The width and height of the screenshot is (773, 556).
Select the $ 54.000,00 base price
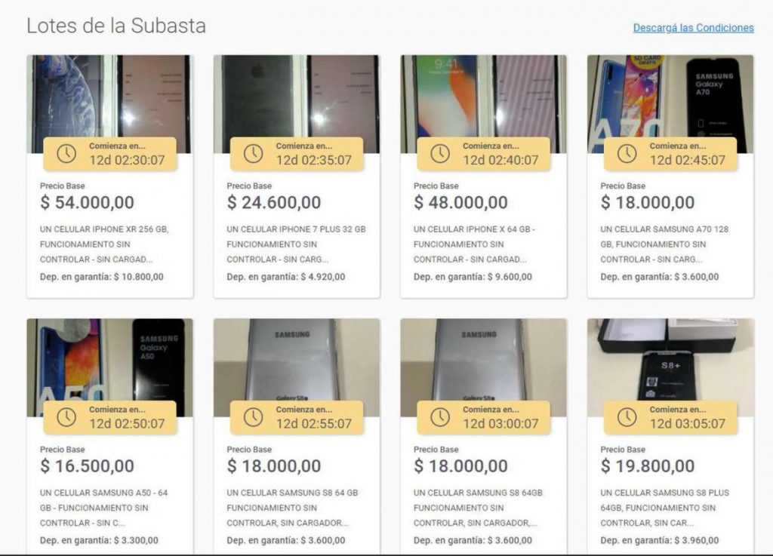(88, 202)
